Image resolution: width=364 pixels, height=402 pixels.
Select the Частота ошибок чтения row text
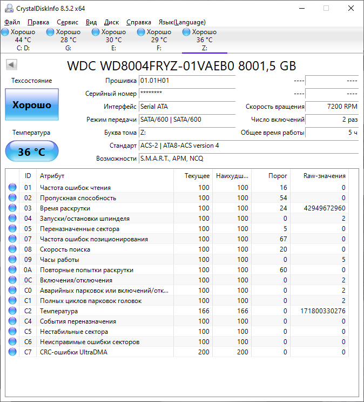tap(75, 188)
